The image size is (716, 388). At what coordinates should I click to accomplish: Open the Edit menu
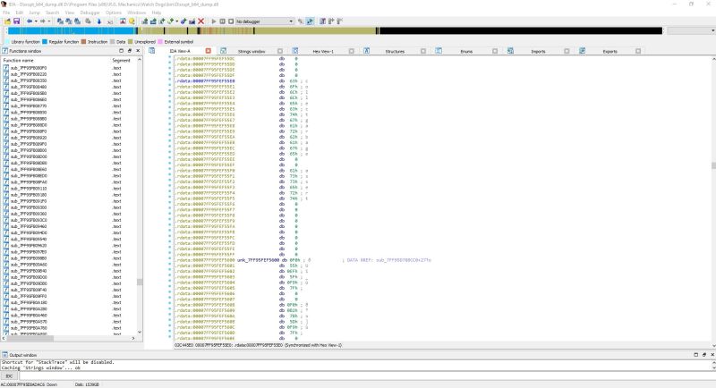[x=20, y=13]
